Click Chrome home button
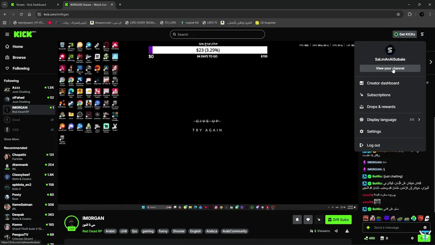435x245 pixels. coord(29,14)
